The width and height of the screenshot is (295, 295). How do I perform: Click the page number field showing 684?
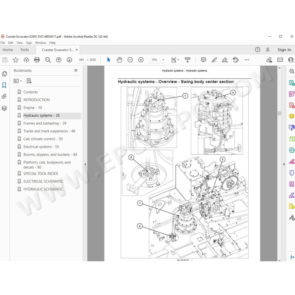pos(81,60)
